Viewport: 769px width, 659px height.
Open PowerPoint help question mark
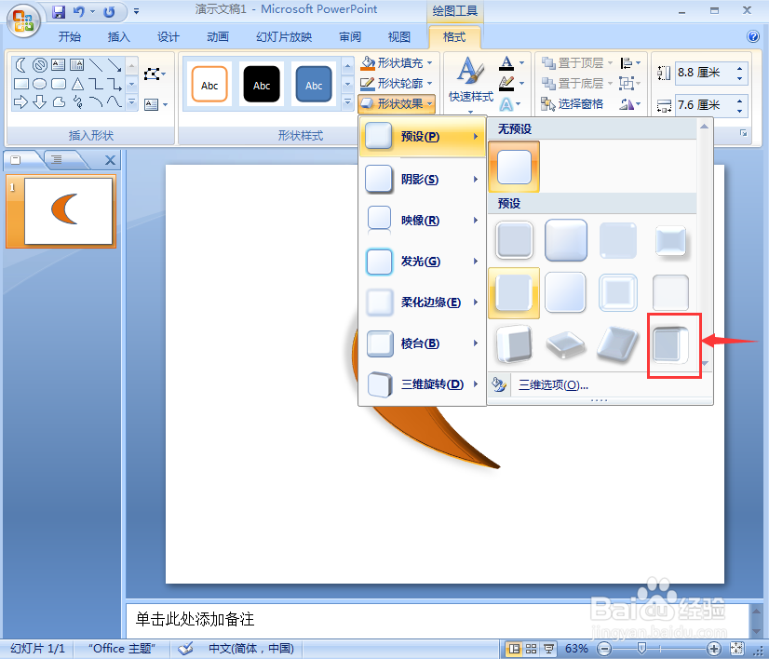tap(753, 36)
